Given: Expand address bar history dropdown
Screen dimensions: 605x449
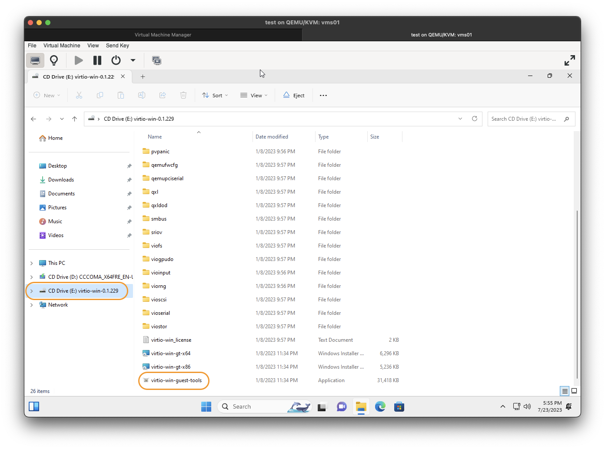Looking at the screenshot, I should pos(460,119).
